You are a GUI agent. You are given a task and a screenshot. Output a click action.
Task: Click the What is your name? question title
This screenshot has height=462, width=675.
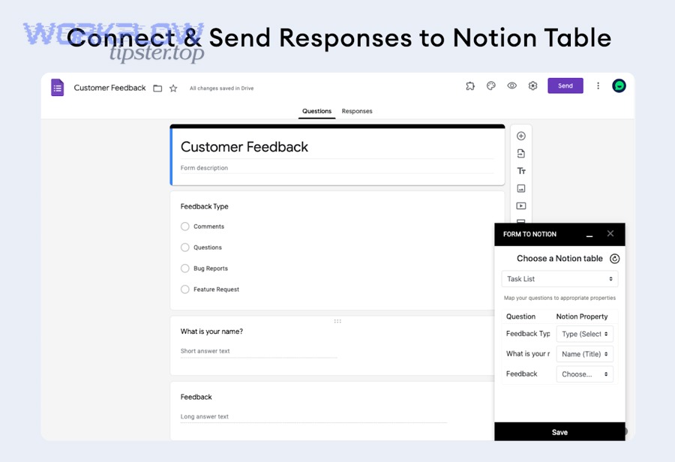point(211,331)
